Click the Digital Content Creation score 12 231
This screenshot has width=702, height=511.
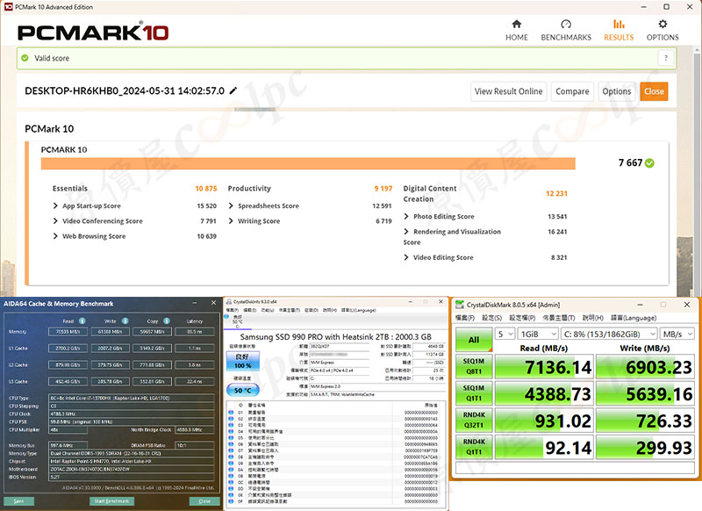pyautogui.click(x=556, y=193)
